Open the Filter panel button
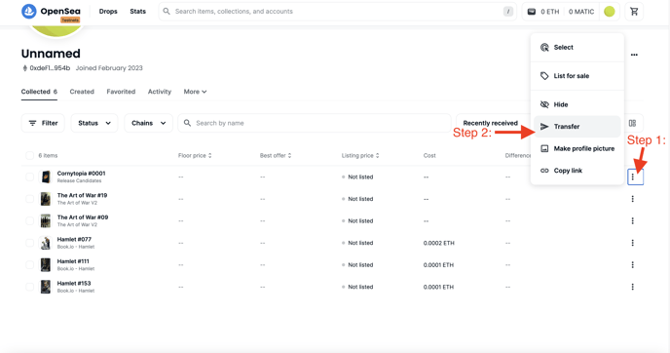Image resolution: width=670 pixels, height=353 pixels. point(43,123)
